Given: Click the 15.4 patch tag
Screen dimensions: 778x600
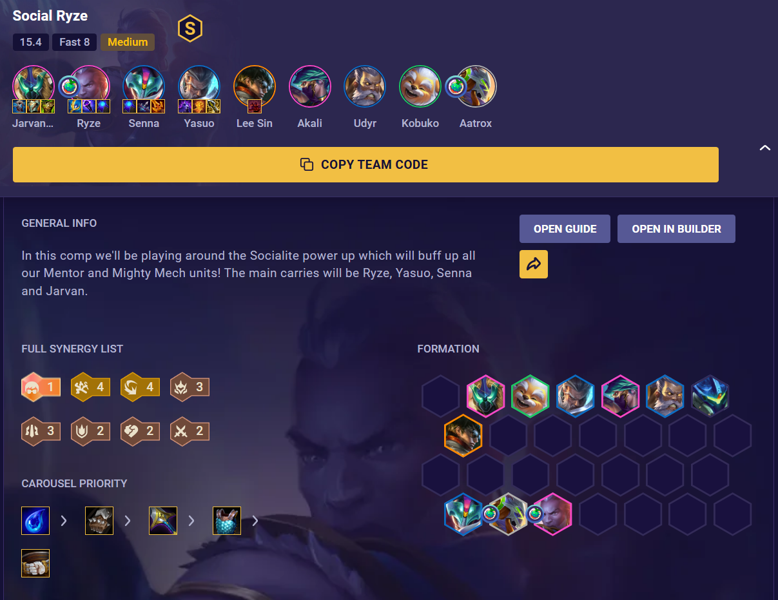Looking at the screenshot, I should tap(31, 43).
